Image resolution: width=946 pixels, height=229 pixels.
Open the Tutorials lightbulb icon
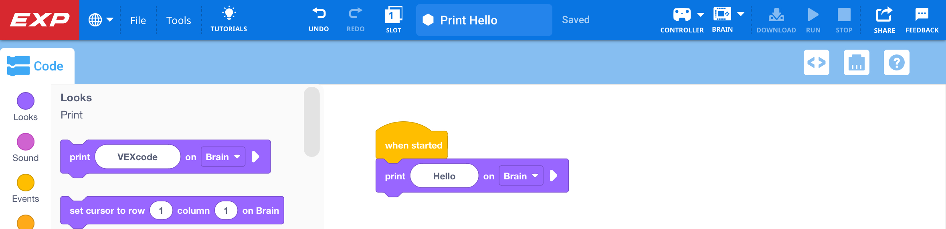point(229,14)
